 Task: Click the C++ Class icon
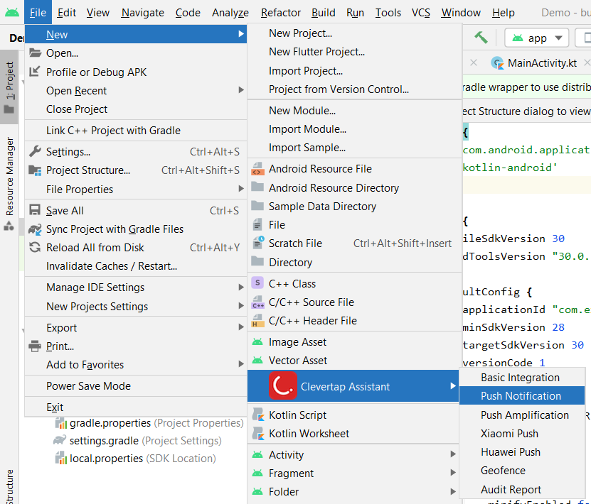click(x=257, y=283)
